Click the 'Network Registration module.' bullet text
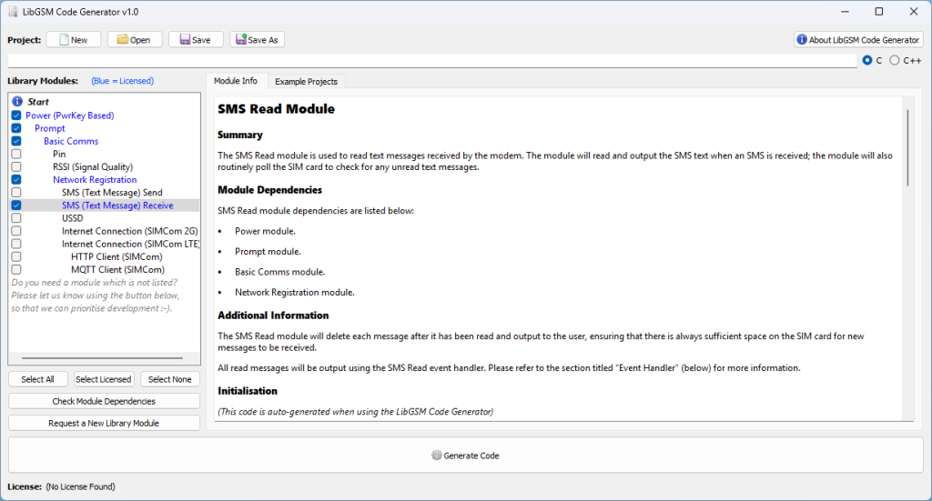Screen dimensions: 932x501 tap(294, 292)
